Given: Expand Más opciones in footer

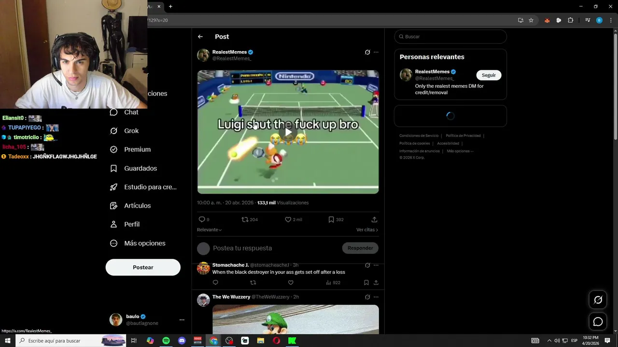Looking at the screenshot, I should 460,151.
